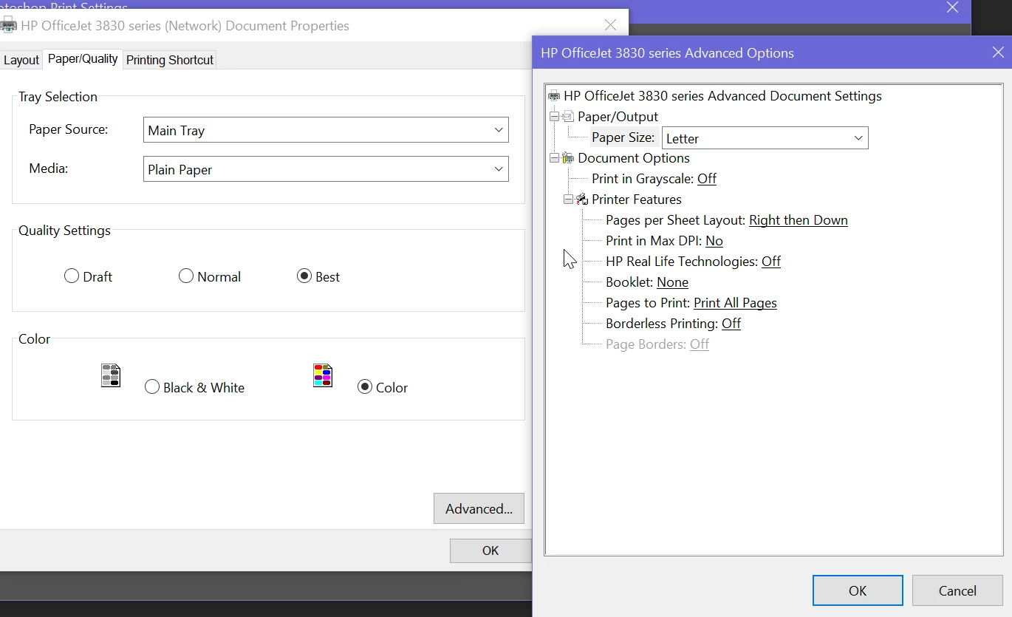
Task: Open the Media type dropdown
Action: click(x=326, y=169)
